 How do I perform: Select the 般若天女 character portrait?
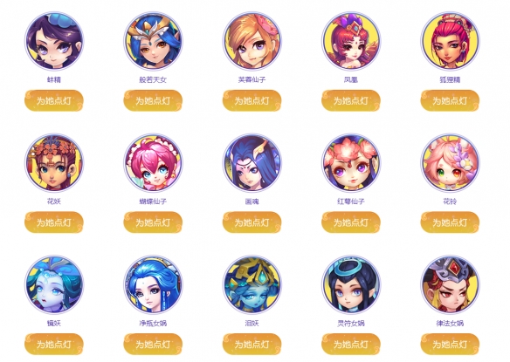153,41
